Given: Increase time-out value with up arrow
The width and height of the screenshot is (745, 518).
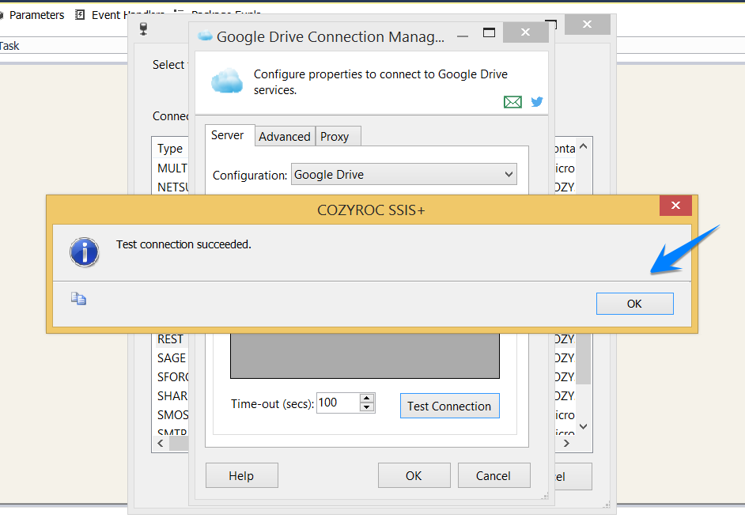Looking at the screenshot, I should [x=367, y=399].
